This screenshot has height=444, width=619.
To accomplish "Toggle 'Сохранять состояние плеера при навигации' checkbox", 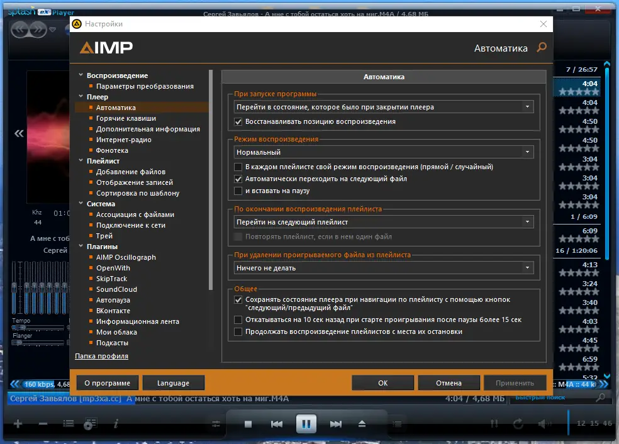I will (238, 299).
